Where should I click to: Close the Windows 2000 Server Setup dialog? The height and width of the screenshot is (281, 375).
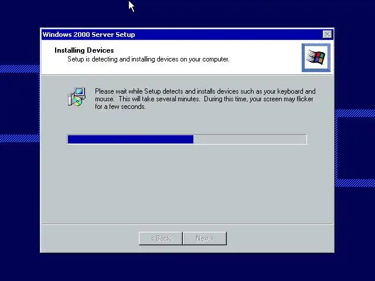tap(327, 35)
